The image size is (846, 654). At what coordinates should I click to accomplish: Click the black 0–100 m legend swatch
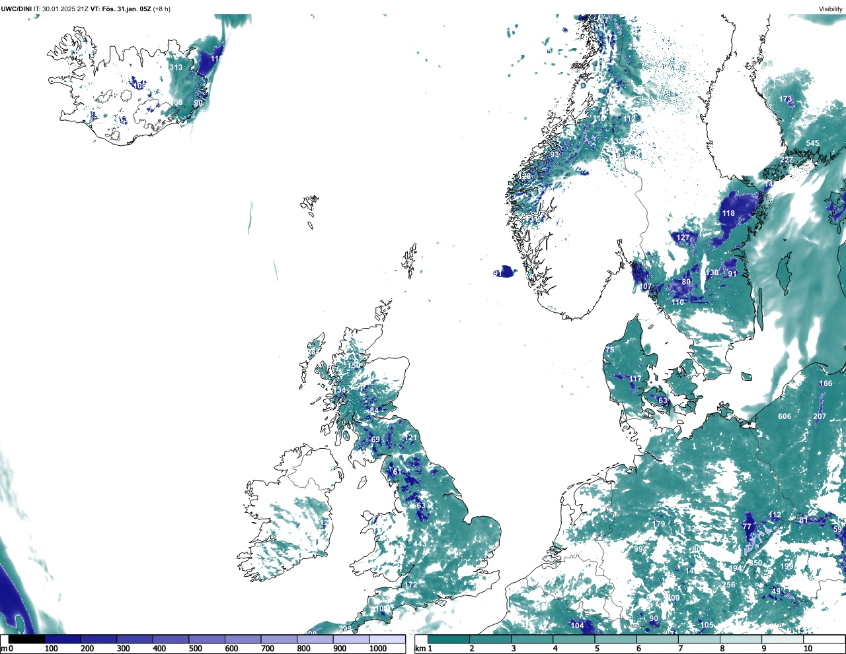coord(27,639)
